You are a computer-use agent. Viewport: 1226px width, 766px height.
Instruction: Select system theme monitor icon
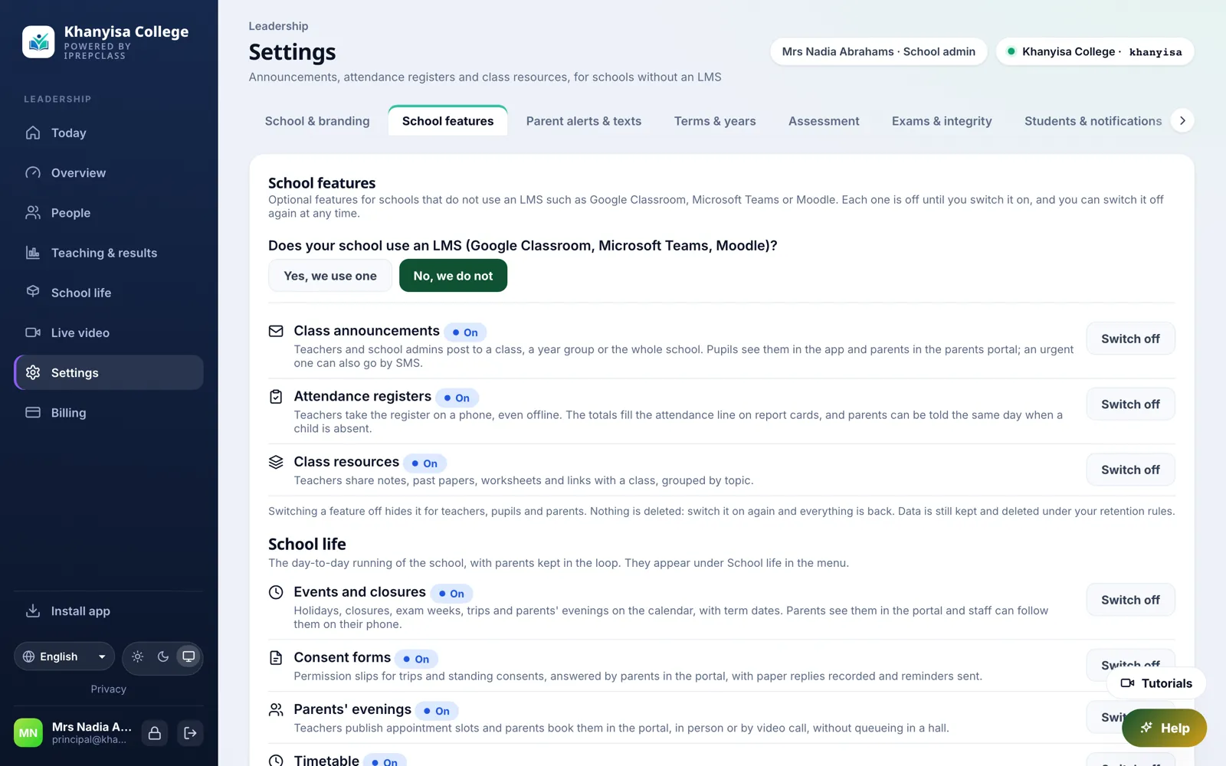188,656
